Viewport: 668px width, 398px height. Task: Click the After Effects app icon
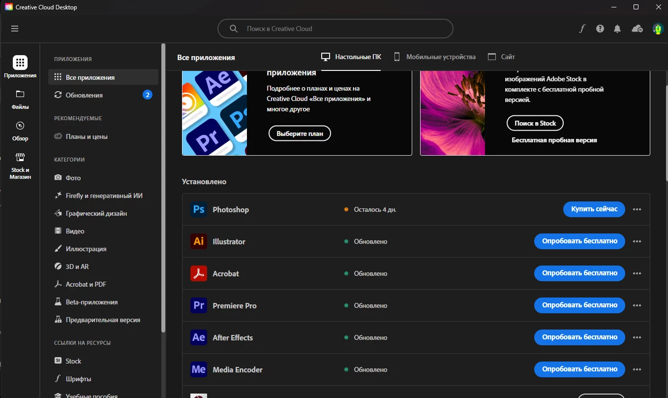(x=199, y=337)
